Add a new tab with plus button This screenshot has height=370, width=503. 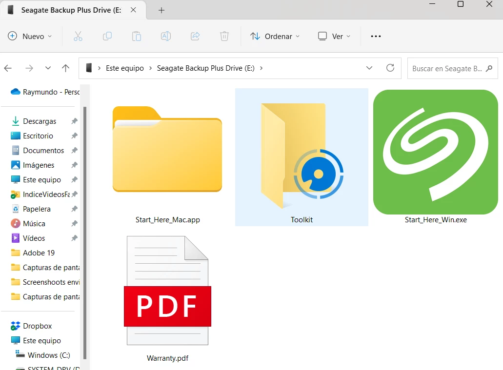coord(161,10)
